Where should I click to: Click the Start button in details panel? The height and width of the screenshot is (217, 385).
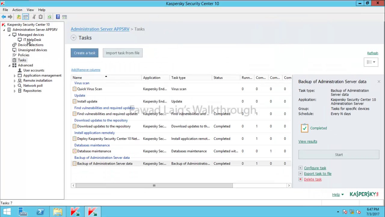click(339, 155)
